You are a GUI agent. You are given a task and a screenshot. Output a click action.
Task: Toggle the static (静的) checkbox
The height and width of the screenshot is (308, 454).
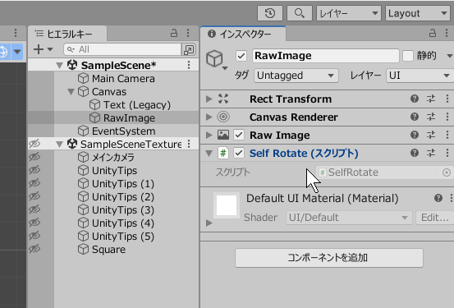tap(408, 56)
